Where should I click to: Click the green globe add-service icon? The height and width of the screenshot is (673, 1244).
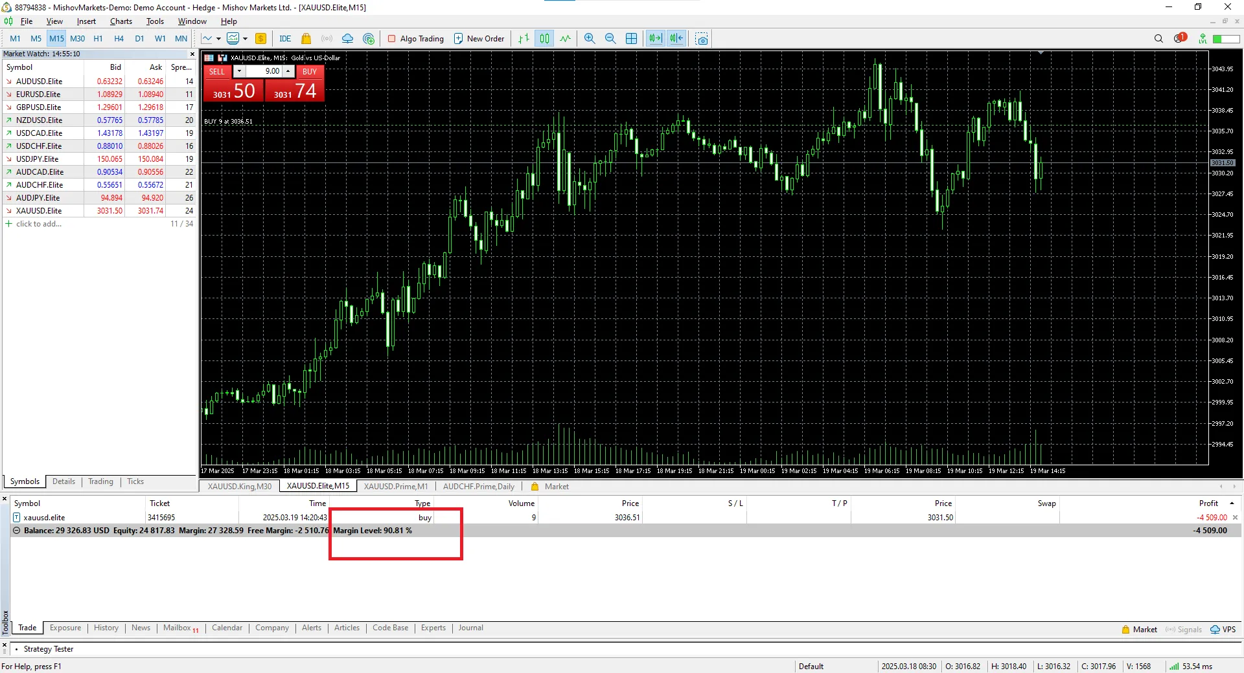coord(369,39)
